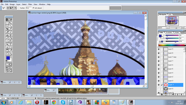
Task: Select the Clone Stamp tool
Action: pos(7,35)
